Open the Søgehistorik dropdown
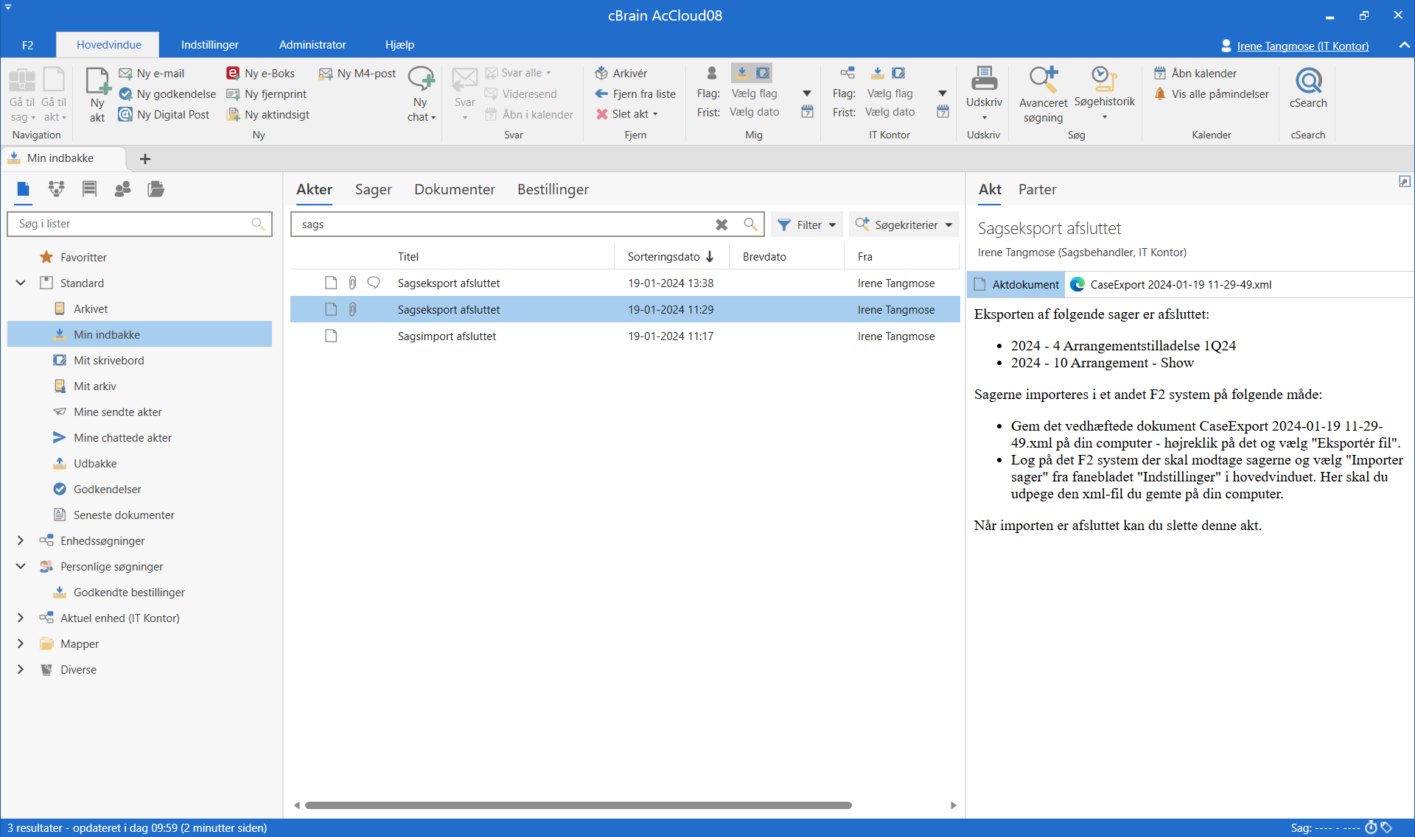Viewport: 1415px width, 837px height. 1104,93
